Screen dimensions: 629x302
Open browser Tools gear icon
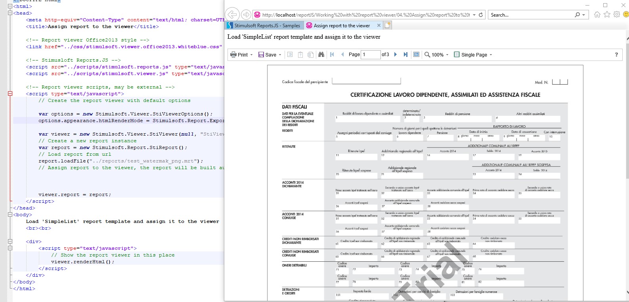click(x=616, y=15)
